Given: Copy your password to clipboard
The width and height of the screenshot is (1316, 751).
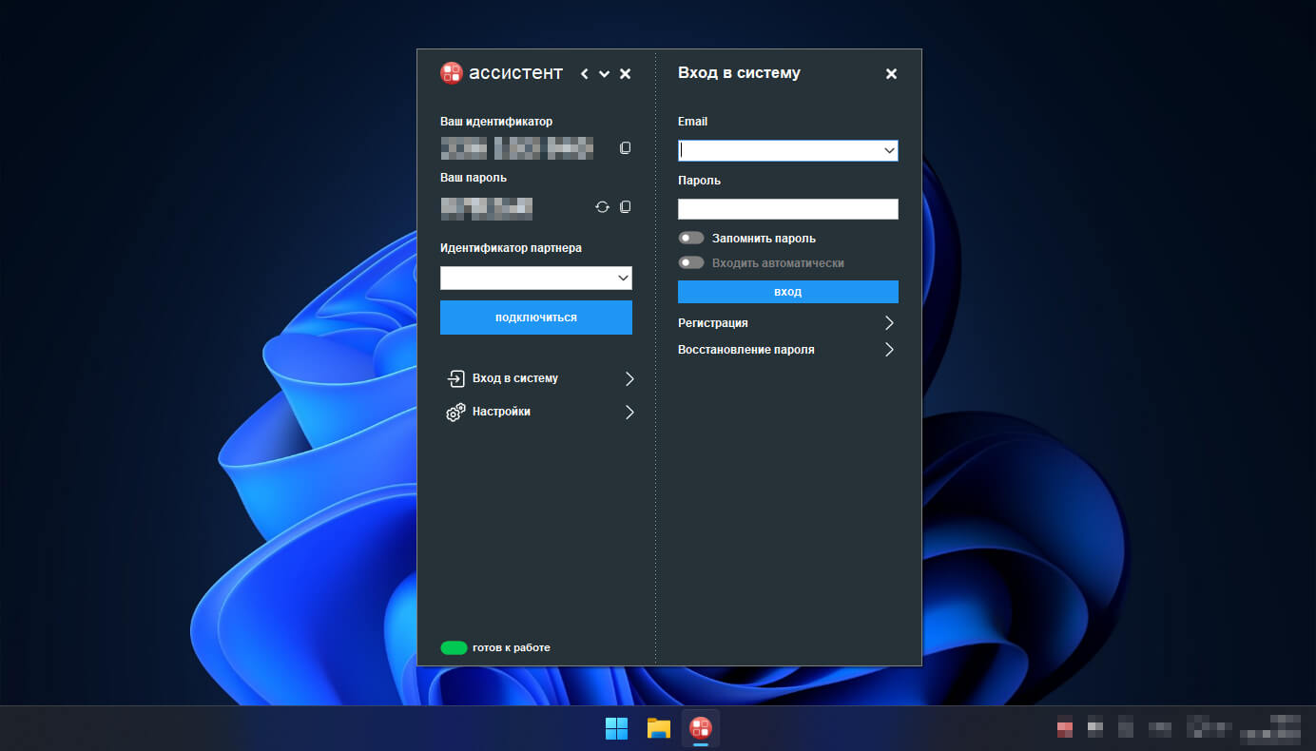Looking at the screenshot, I should coord(625,206).
